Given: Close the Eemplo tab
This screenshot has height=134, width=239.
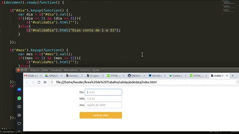Looking at the screenshot, I should pos(82,76).
